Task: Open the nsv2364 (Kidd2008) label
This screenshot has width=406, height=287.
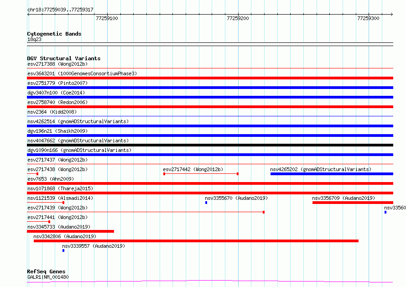Action: pos(52,112)
